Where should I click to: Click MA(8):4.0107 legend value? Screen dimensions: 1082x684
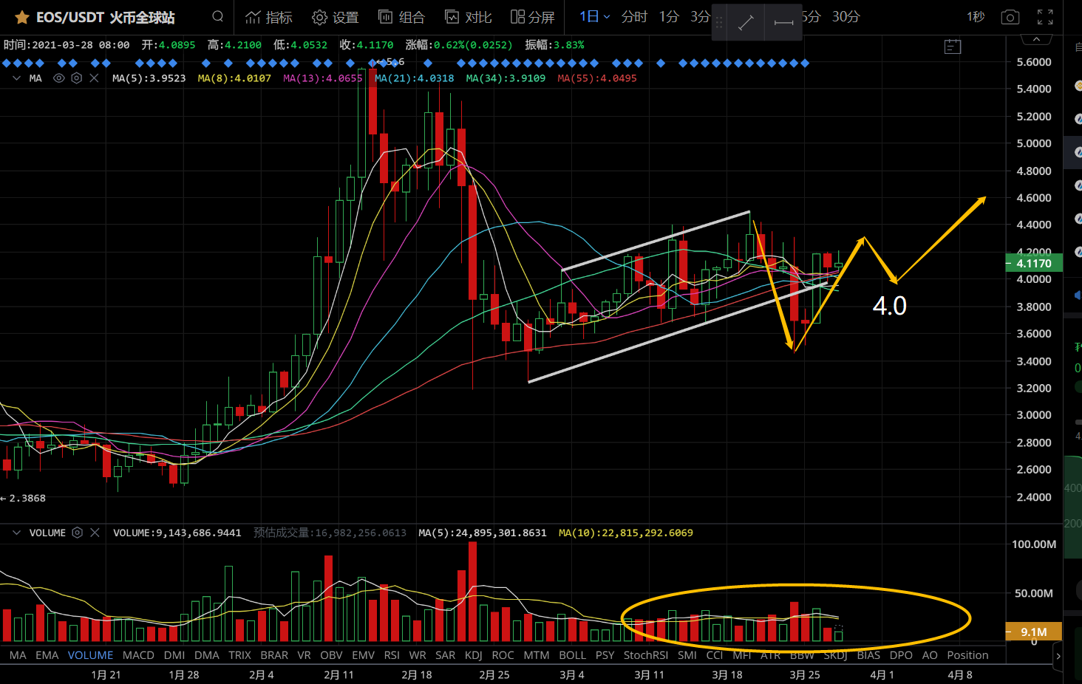click(234, 78)
